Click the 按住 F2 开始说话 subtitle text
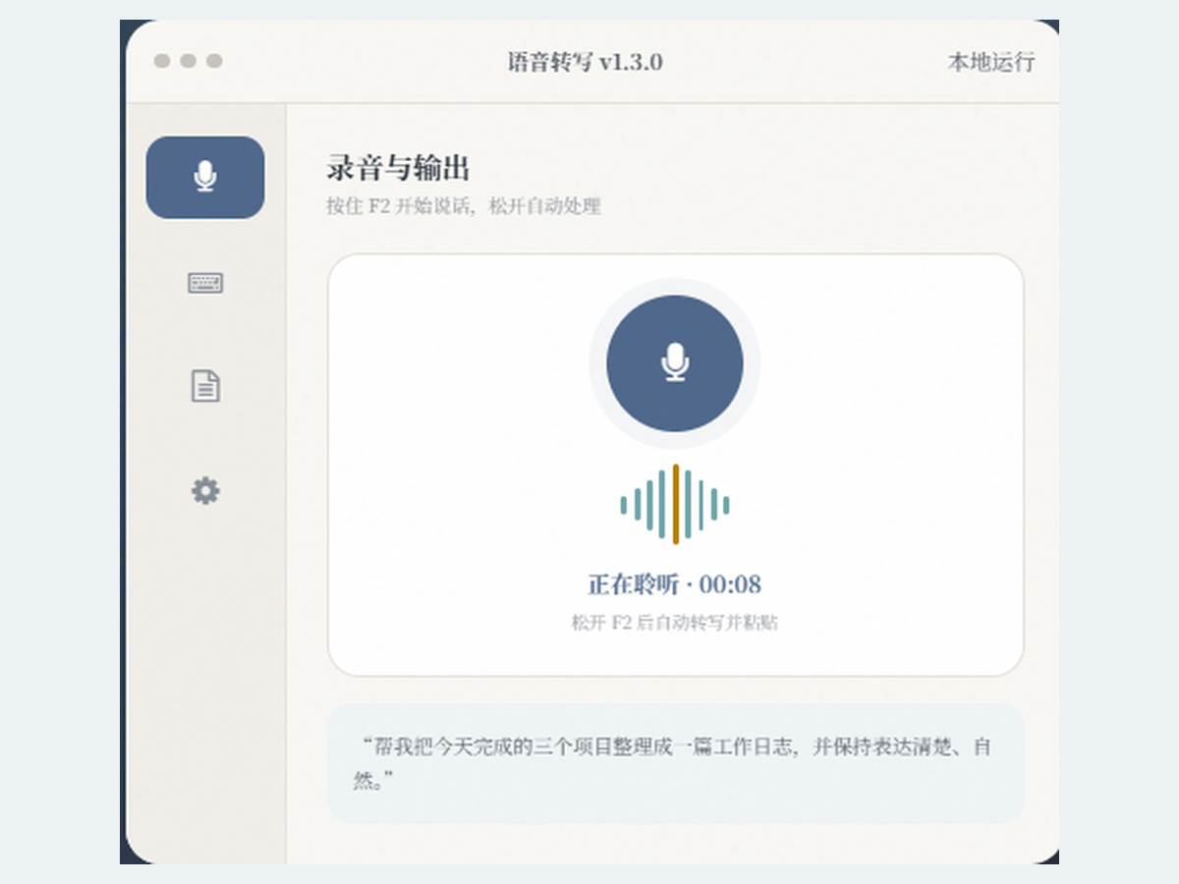This screenshot has height=884, width=1179. coord(464,206)
